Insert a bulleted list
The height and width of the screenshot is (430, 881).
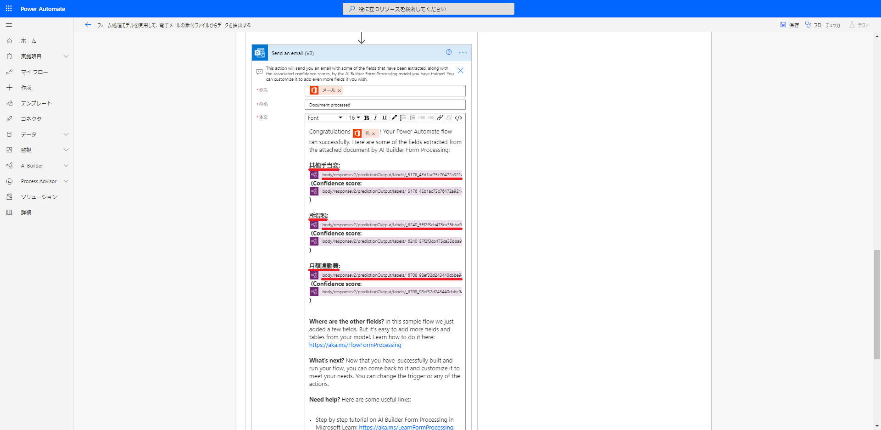click(403, 118)
